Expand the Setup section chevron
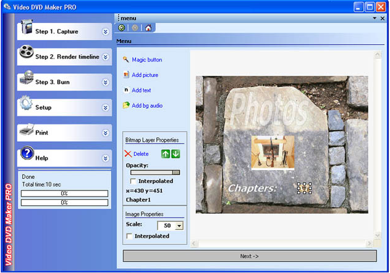The width and height of the screenshot is (390, 273). (x=106, y=108)
